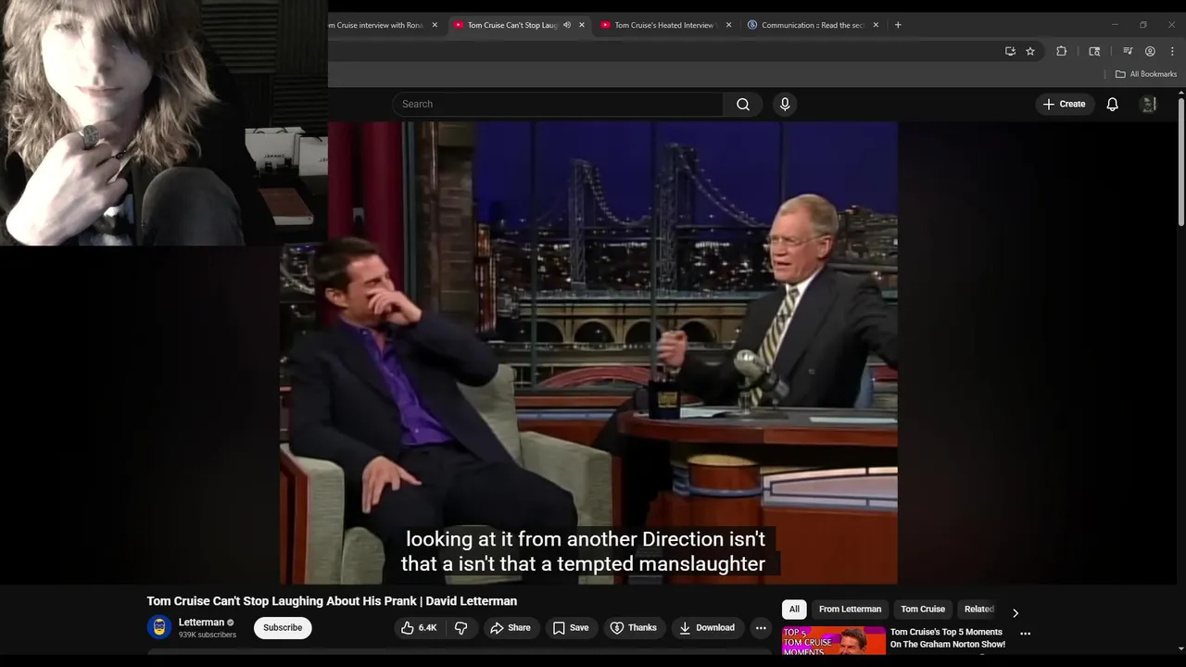This screenshot has height=667, width=1186.
Task: Open the All Bookmarks folder
Action: click(x=1146, y=74)
